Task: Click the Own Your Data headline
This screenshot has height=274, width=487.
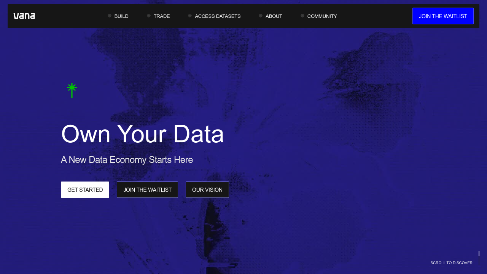Action: coord(142,134)
